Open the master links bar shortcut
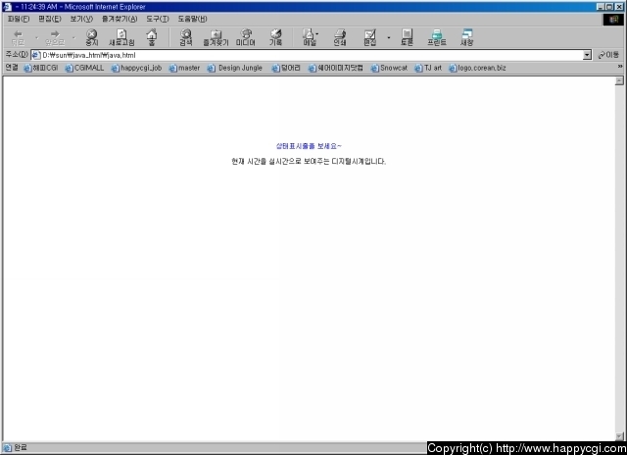627x455 pixels. point(184,68)
